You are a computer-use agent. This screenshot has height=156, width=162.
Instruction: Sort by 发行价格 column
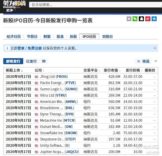pyautogui.click(x=134, y=70)
